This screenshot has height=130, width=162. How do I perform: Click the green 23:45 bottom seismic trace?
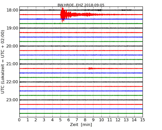pyautogui.click(x=81, y=113)
